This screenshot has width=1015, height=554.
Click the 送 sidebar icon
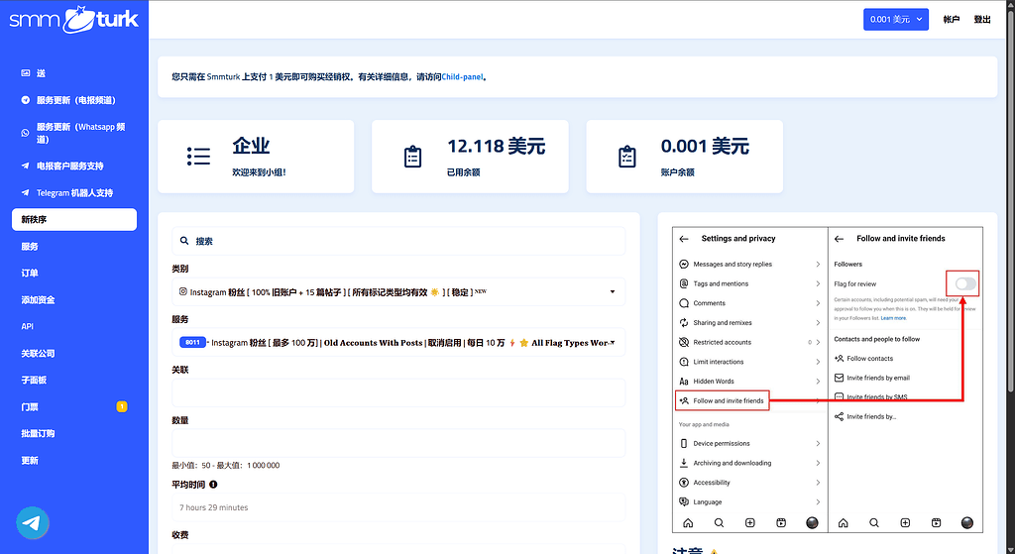25,73
